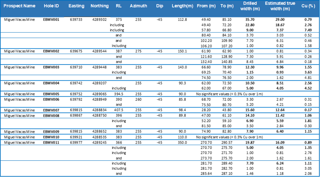The height and width of the screenshot is (177, 320).
Task: Select northing value 4288949
Action: click(x=99, y=100)
